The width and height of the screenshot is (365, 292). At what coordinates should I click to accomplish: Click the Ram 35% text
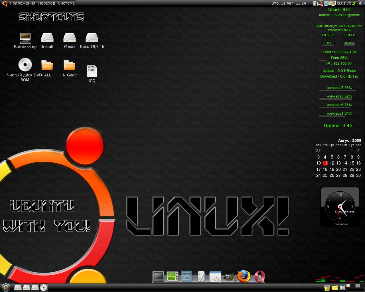pyautogui.click(x=339, y=58)
